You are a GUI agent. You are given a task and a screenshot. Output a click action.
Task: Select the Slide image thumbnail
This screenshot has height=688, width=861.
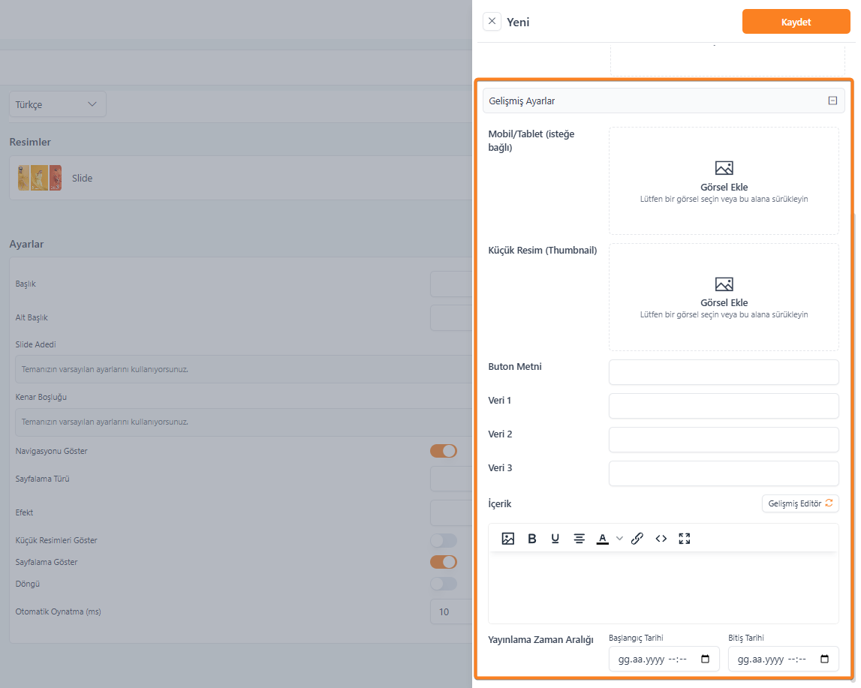click(40, 178)
